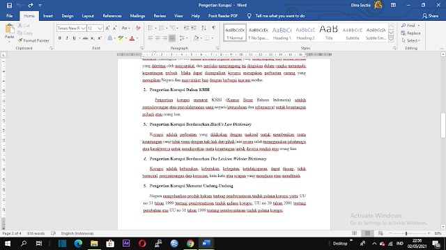Expand the Bullets list dropdown

[x=156, y=28]
